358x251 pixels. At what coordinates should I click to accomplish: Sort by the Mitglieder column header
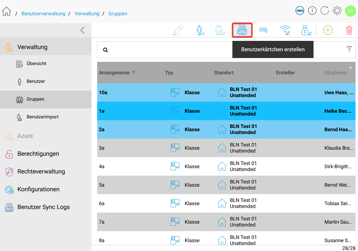[336, 73]
